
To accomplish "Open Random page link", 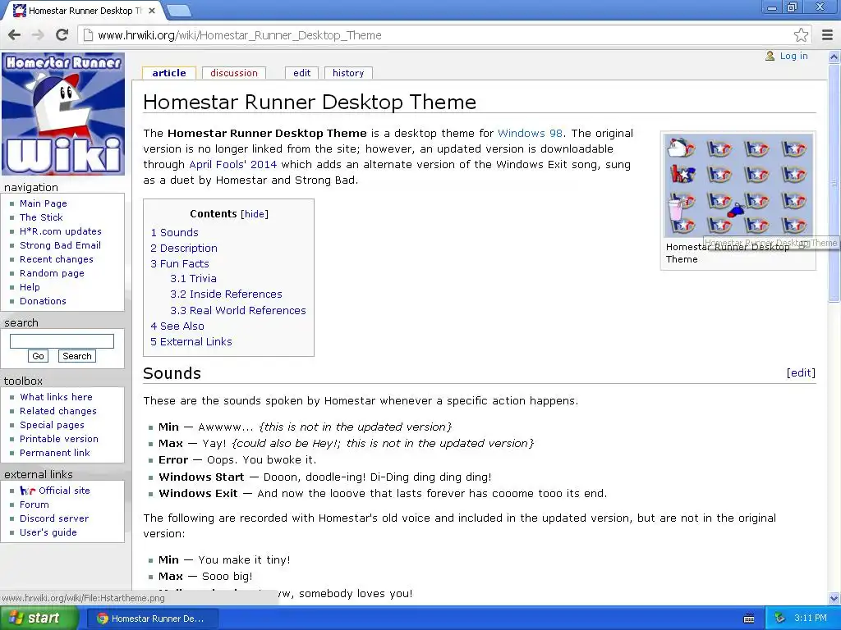I will 52,273.
